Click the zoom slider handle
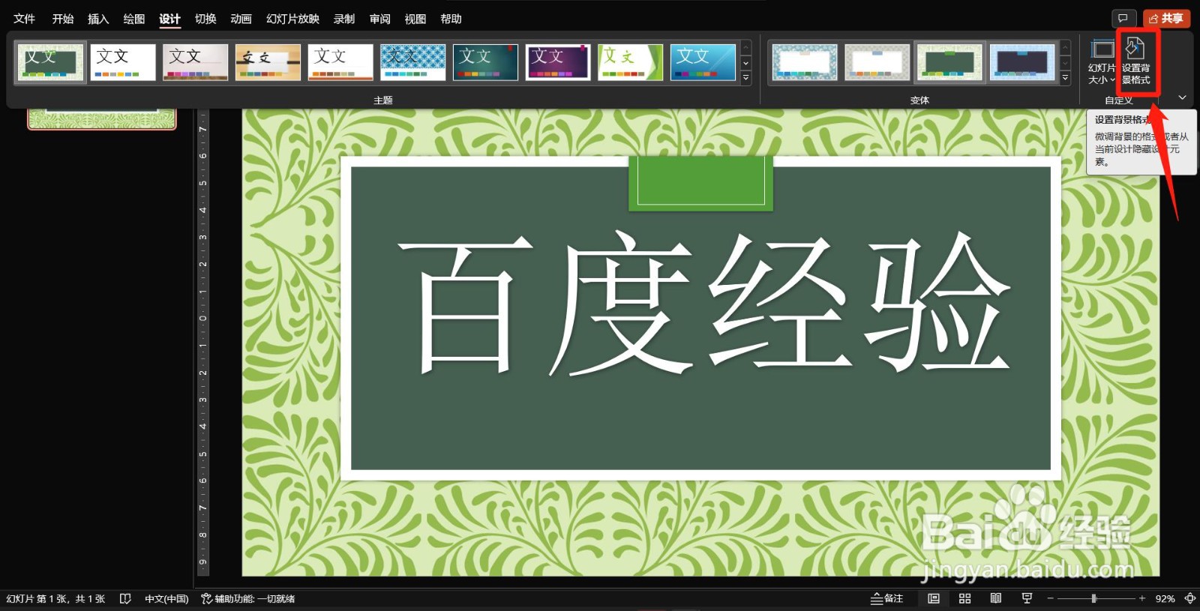The height and width of the screenshot is (611, 1200). click(x=1094, y=598)
